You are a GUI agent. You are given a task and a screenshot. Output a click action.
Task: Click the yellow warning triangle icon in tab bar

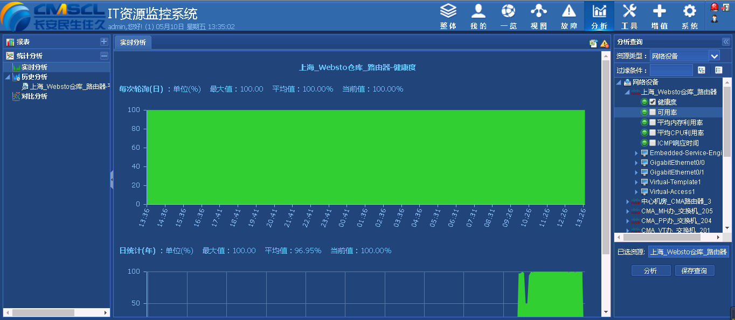click(x=605, y=44)
